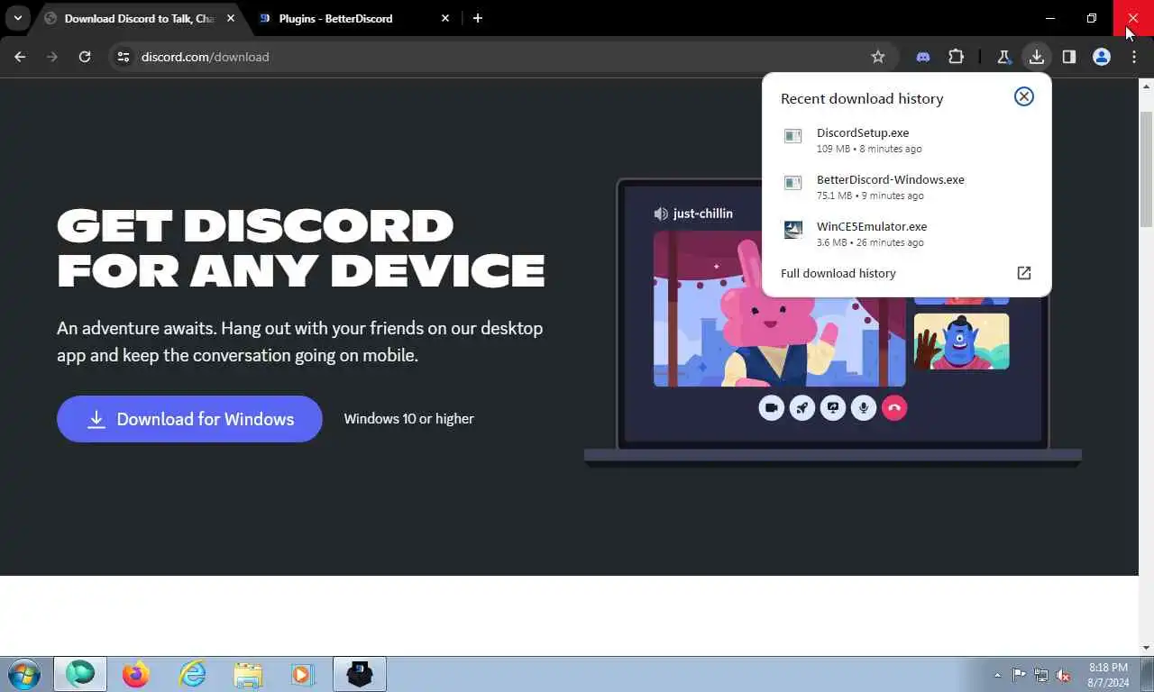1154x692 pixels.
Task: Open Windows Explorer folder in taskbar
Action: pos(248,674)
